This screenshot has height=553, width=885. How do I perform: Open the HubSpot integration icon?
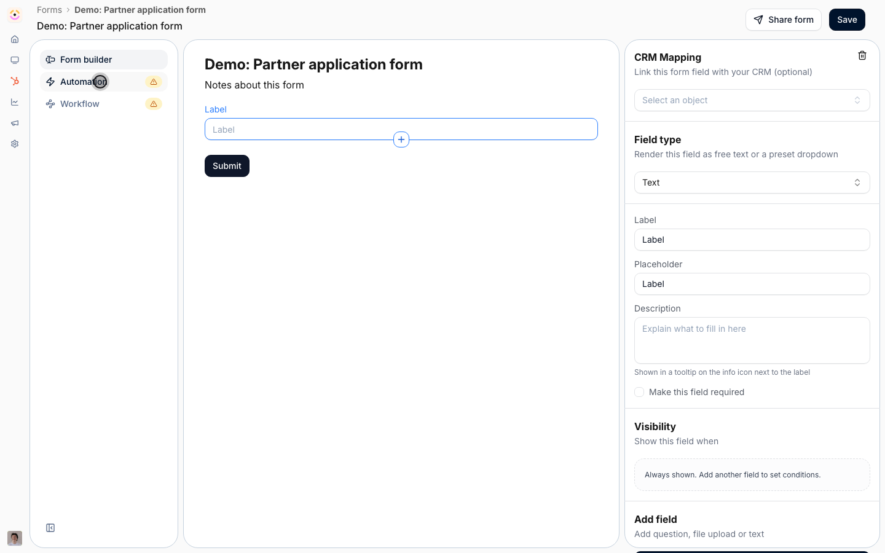pos(15,81)
